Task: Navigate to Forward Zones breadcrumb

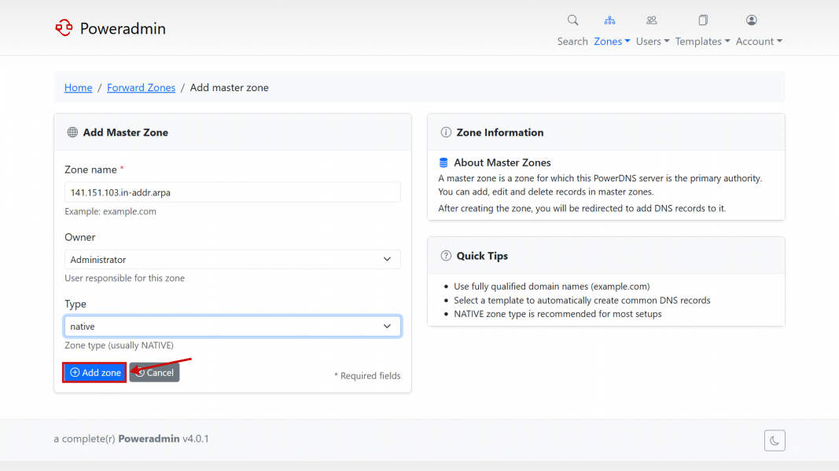Action: (x=141, y=88)
